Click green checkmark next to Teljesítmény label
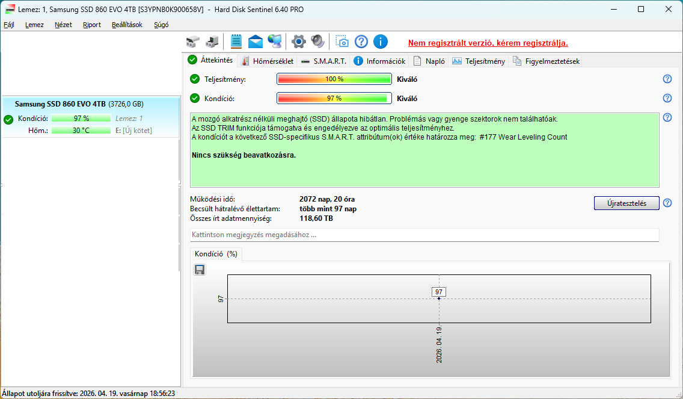 pyautogui.click(x=195, y=79)
